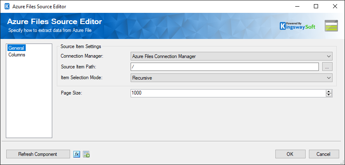Image resolution: width=345 pixels, height=165 pixels.
Task: Click the Source Item Settings group title
Action: tap(81, 46)
